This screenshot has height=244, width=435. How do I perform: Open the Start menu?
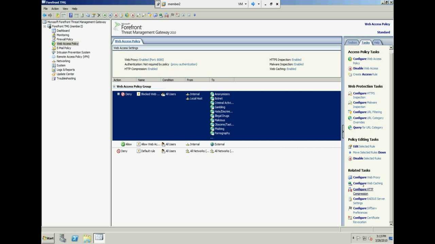tap(48, 238)
